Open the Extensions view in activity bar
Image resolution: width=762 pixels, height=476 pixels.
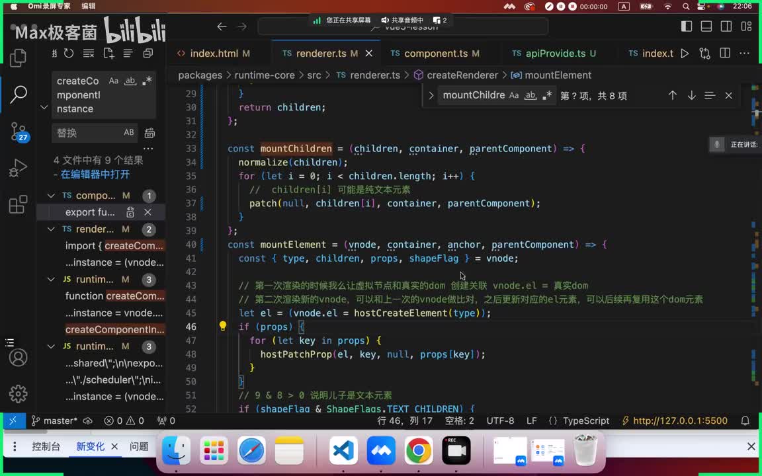pyautogui.click(x=19, y=205)
